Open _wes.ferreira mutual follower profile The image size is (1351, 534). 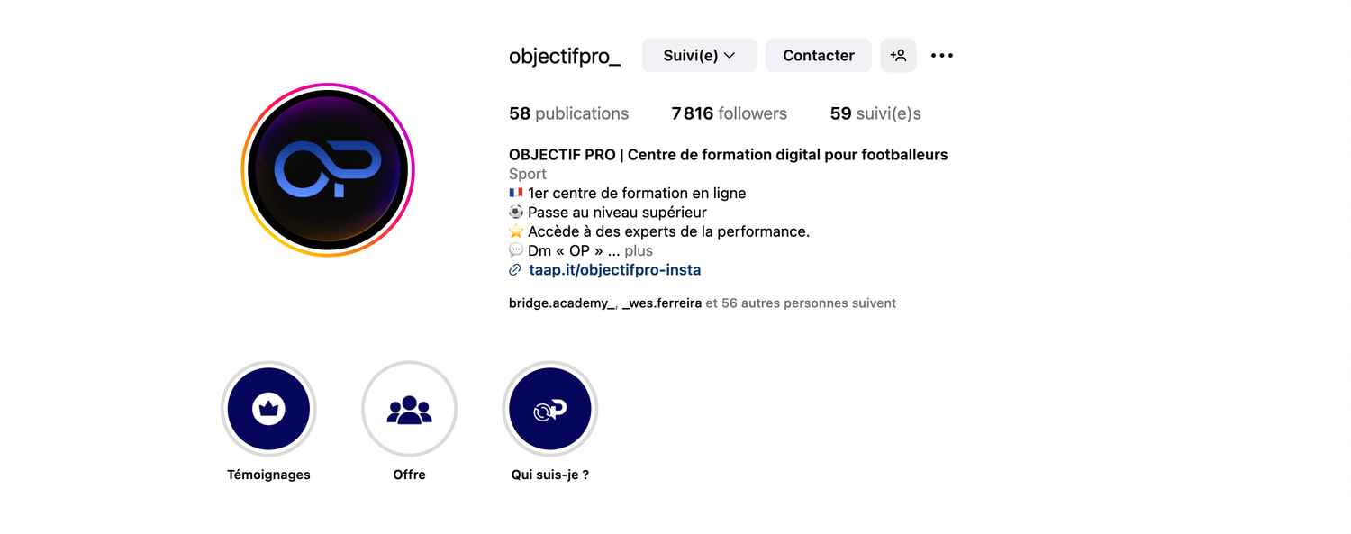tap(661, 303)
